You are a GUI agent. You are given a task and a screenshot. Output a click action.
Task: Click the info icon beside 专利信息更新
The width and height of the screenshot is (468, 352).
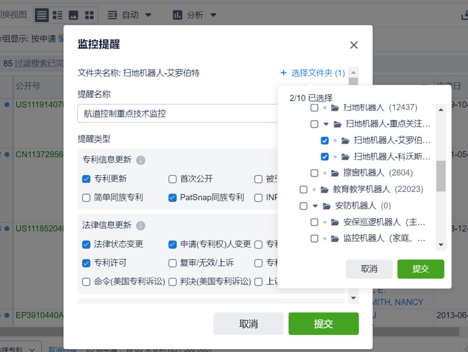[x=141, y=160]
